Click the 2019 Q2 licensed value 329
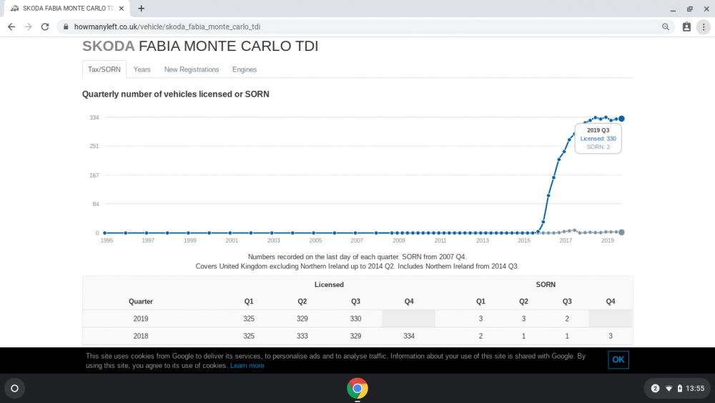This screenshot has height=403, width=715. [x=302, y=319]
